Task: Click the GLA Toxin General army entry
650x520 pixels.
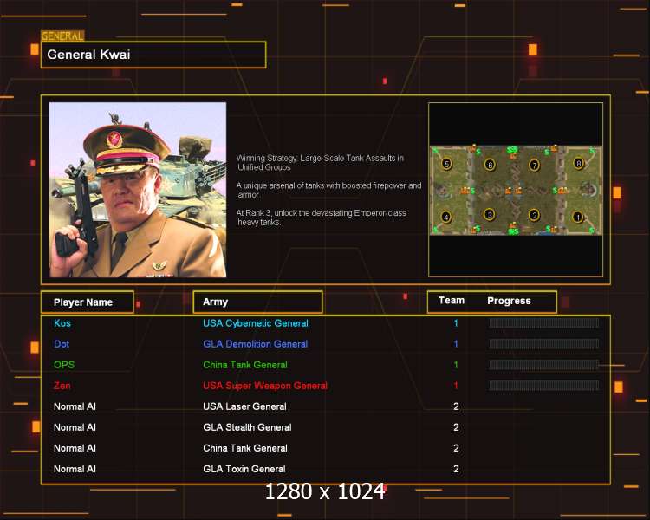Action: (x=244, y=469)
